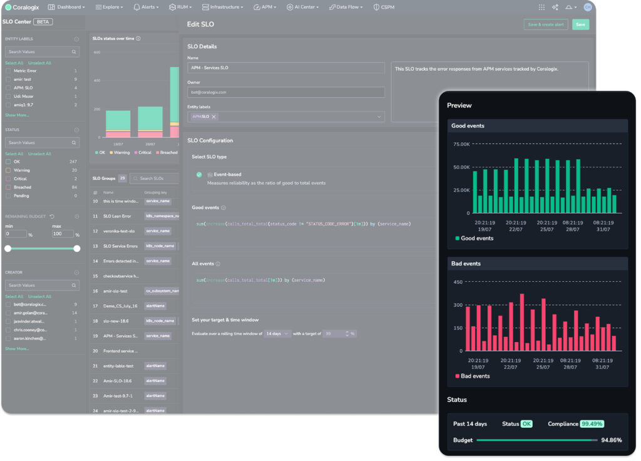Collapse the Creator filter section
This screenshot has height=461, width=641.
point(76,272)
